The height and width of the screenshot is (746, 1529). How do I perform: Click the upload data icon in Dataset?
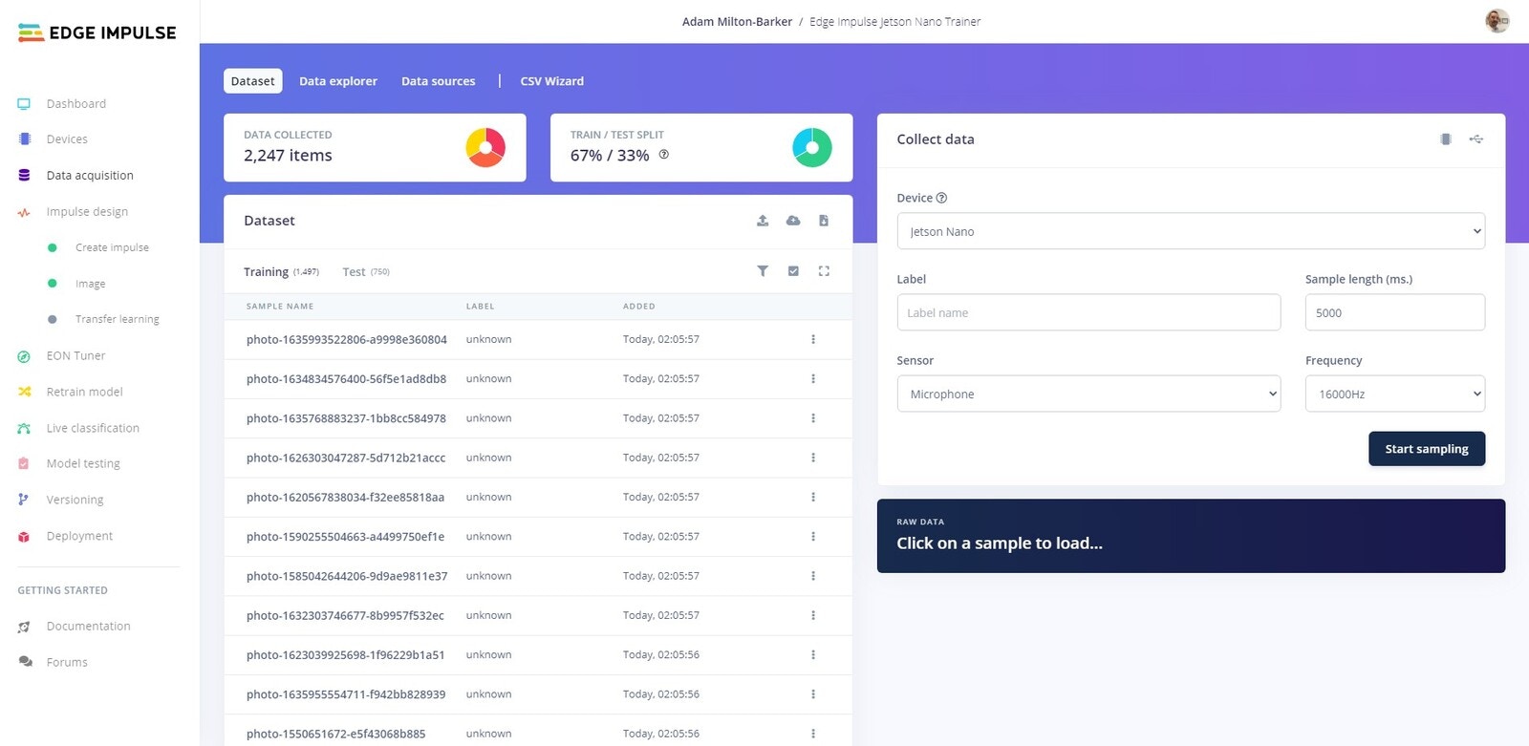[x=763, y=221]
